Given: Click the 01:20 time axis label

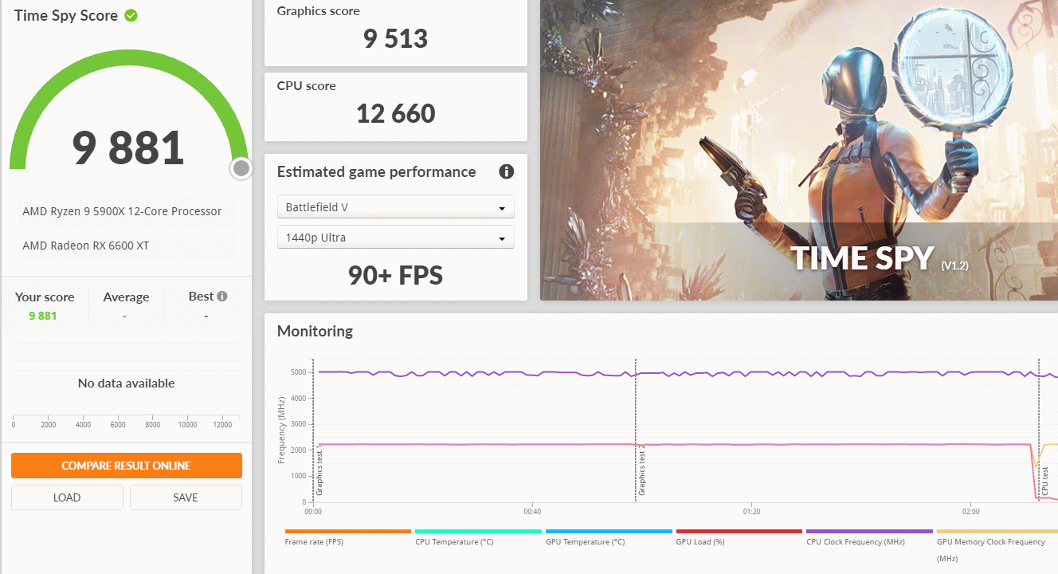Looking at the screenshot, I should [751, 512].
